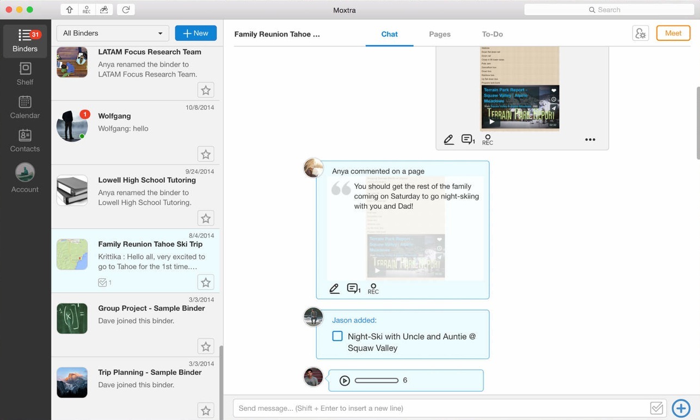The height and width of the screenshot is (420, 700).
Task: Click the refresh icon in title bar
Action: [126, 10]
